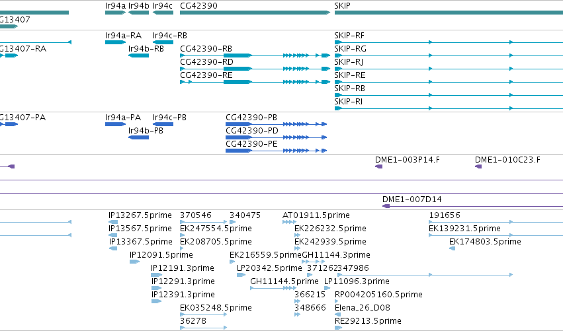Select SKIP-RI transcript label
The height and width of the screenshot is (331, 563).
[x=348, y=102]
